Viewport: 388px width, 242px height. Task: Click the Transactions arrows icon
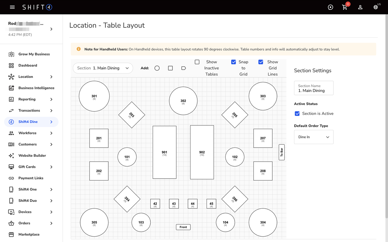pyautogui.click(x=11, y=110)
